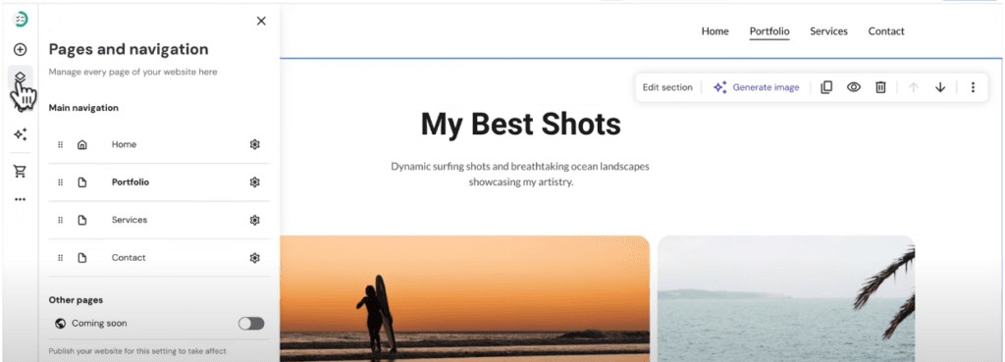Select the surfer sunset image
Viewport: 1005px width, 362px height.
point(464,298)
